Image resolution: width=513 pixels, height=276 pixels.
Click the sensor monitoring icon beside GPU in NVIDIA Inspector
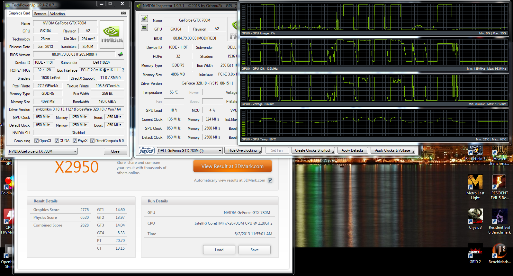[x=144, y=27]
